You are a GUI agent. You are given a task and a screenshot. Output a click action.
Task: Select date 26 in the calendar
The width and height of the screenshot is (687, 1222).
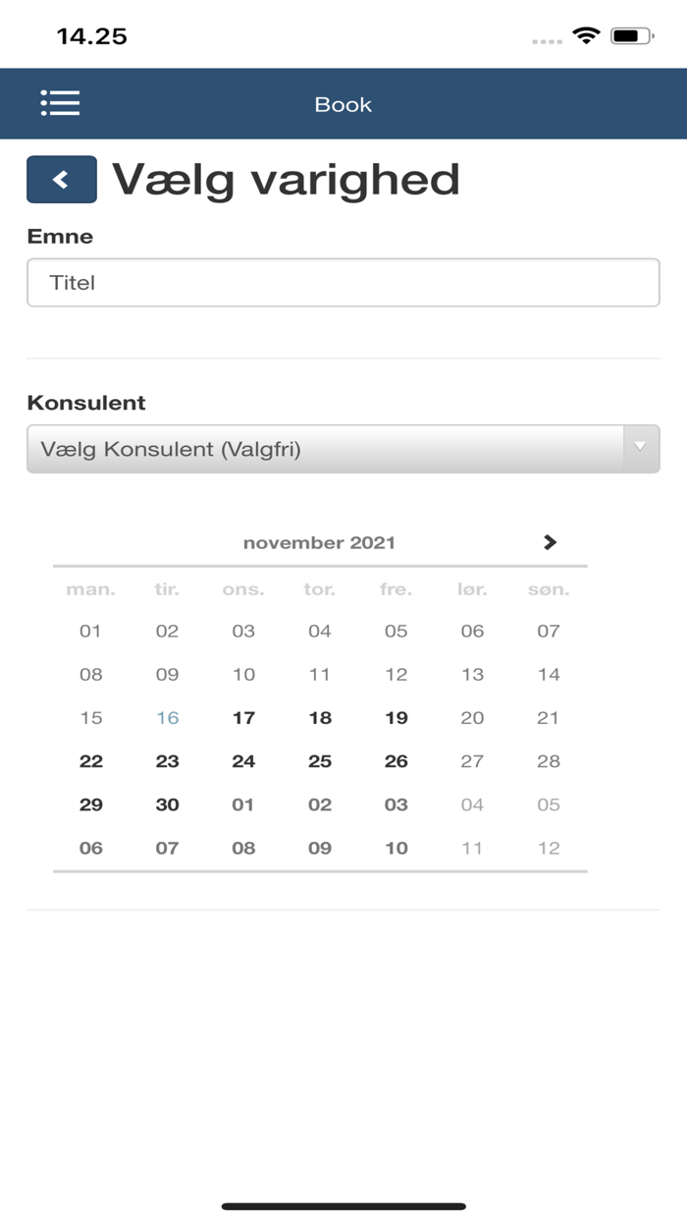tap(396, 761)
